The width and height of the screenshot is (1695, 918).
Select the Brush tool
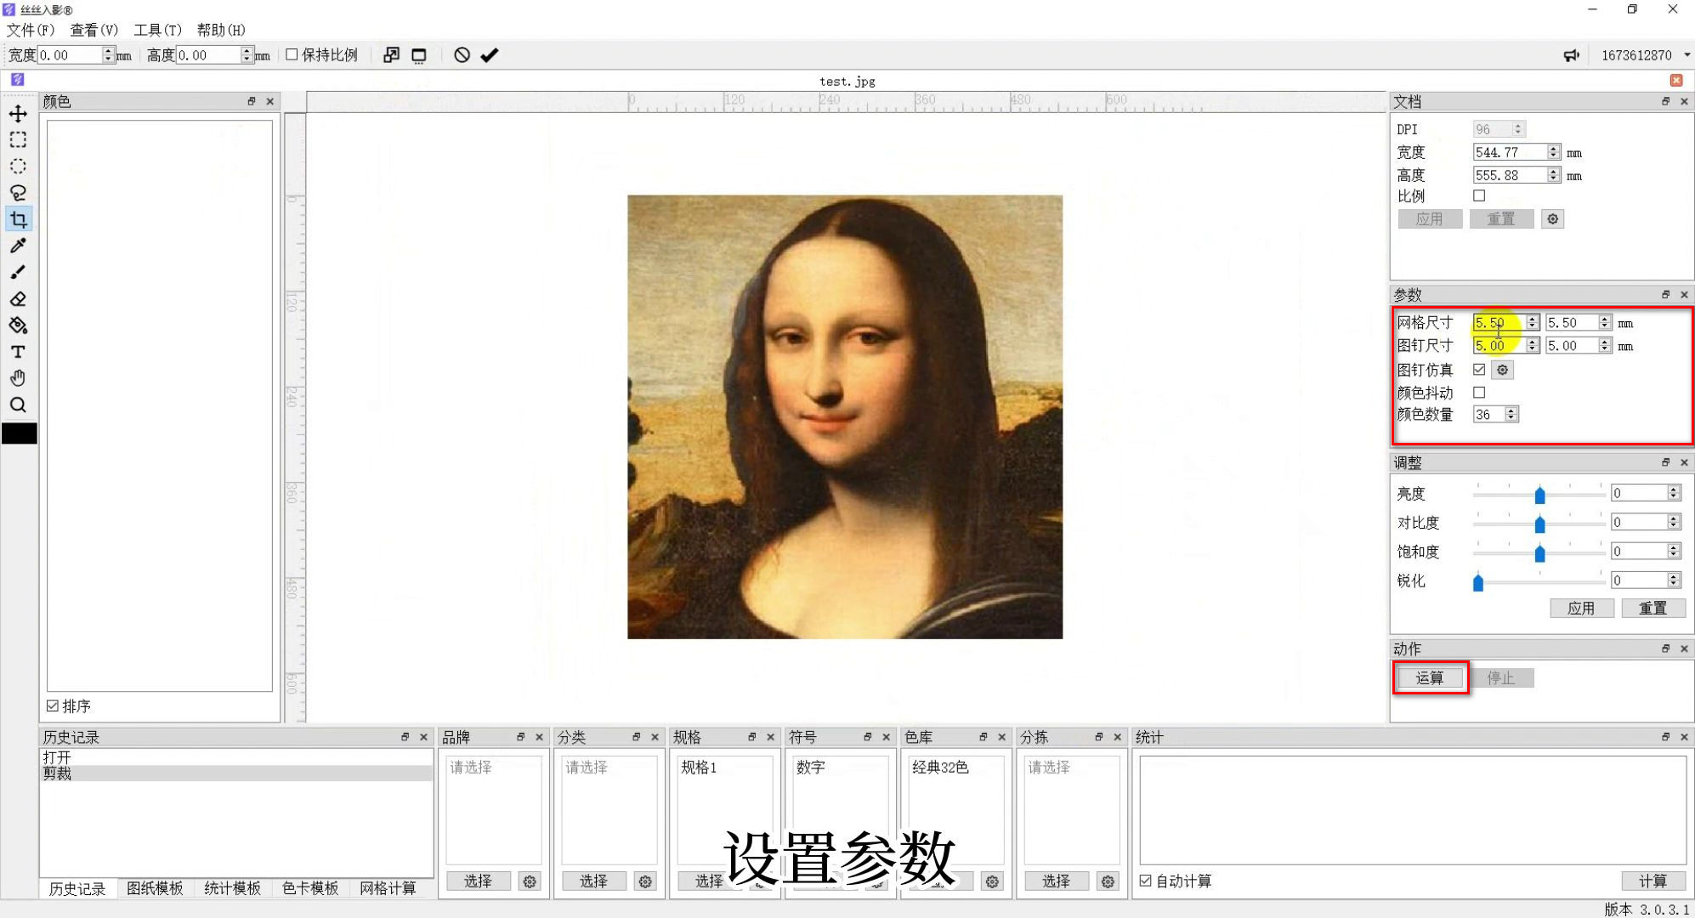click(18, 272)
